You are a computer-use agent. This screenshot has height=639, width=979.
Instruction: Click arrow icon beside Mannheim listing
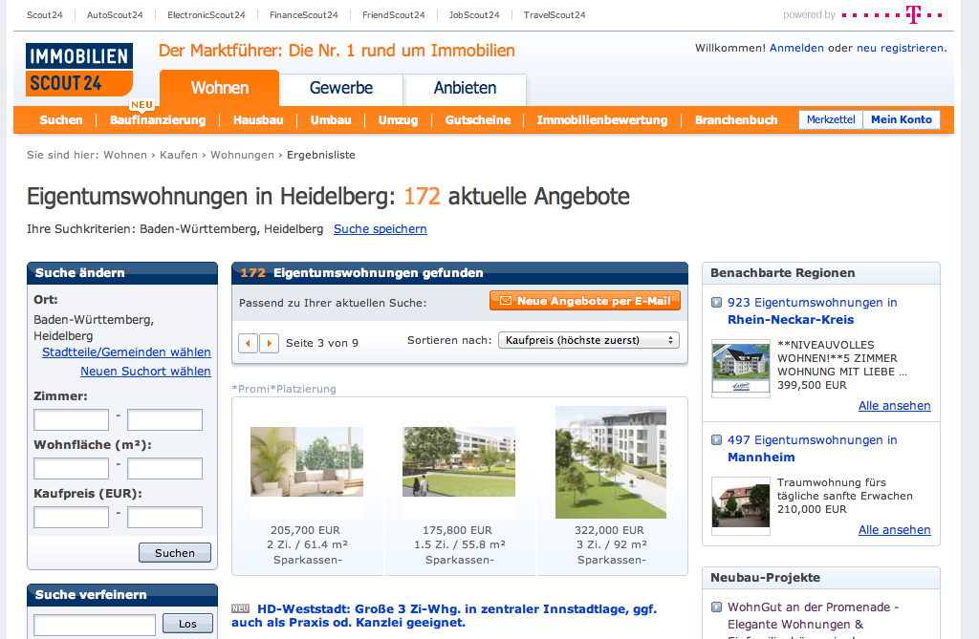pyautogui.click(x=717, y=440)
